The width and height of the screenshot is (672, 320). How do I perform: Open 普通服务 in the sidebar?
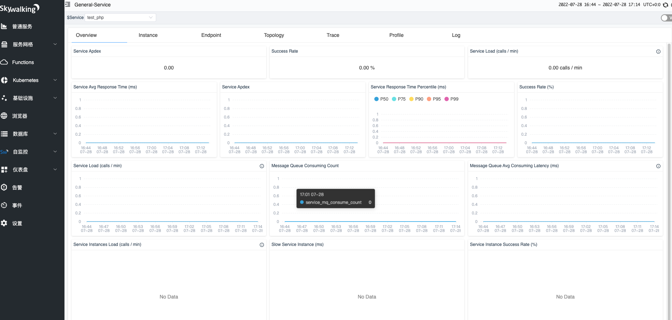(x=22, y=26)
